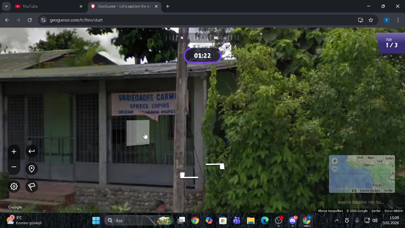The image size is (405, 228).
Task: Bookmark this page with the star icon
Action: click(371, 20)
